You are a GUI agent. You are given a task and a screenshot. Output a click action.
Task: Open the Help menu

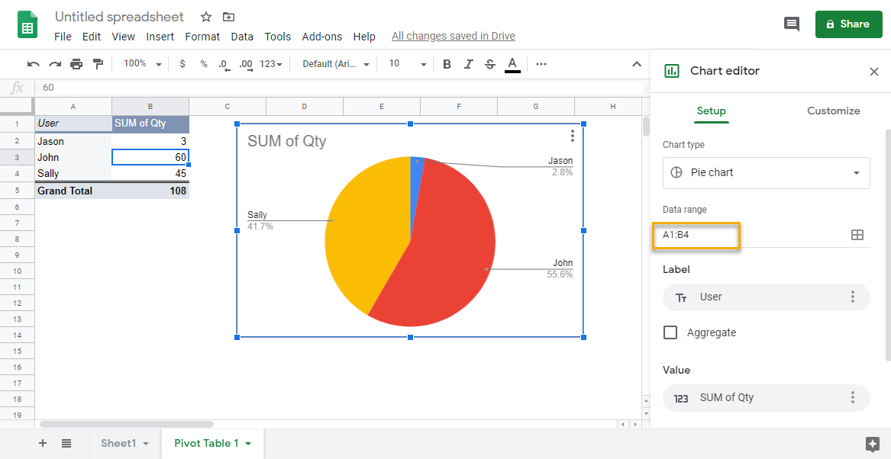[x=364, y=37]
